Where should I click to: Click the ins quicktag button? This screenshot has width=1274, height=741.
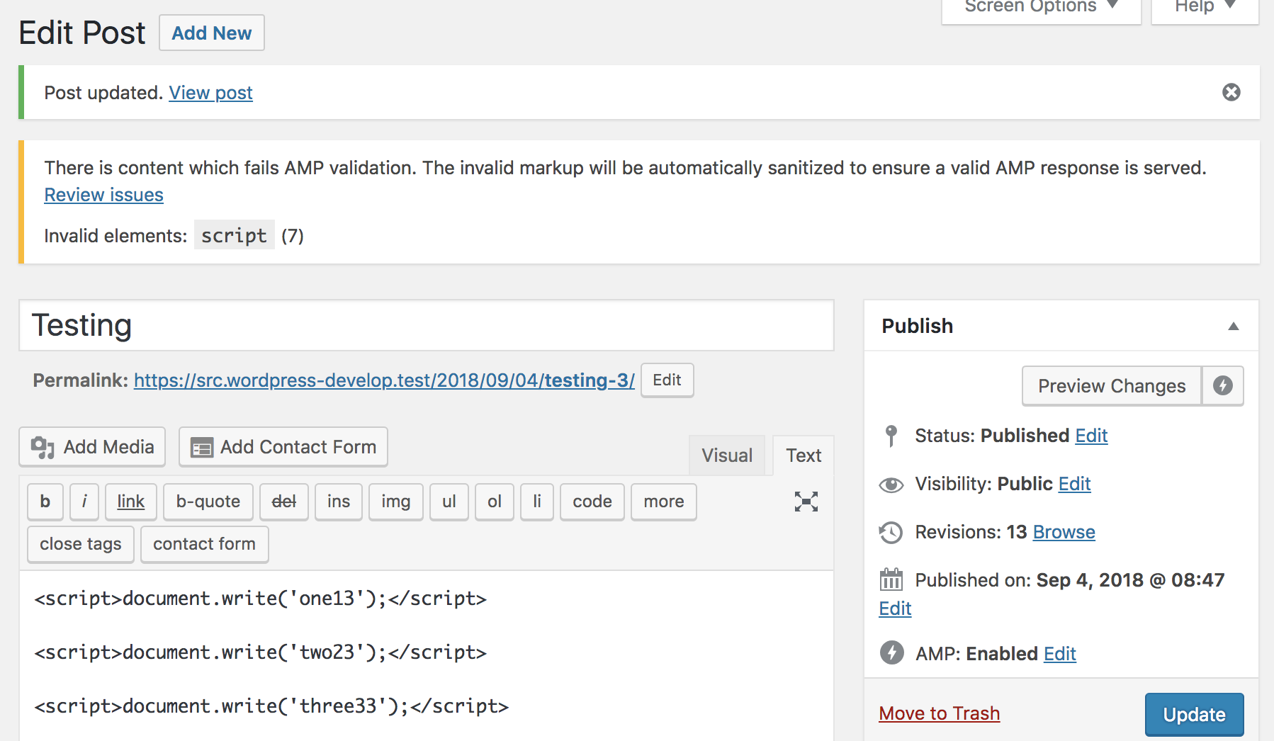pos(339,502)
